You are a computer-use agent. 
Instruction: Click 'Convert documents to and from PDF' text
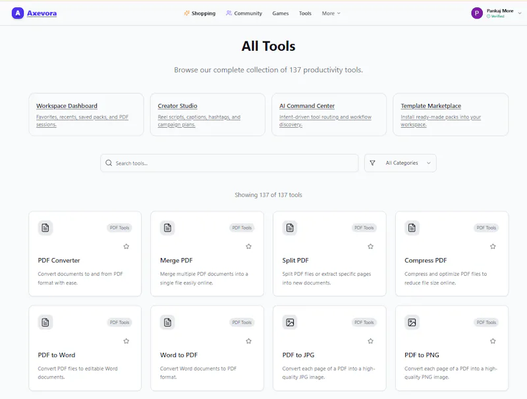point(80,278)
